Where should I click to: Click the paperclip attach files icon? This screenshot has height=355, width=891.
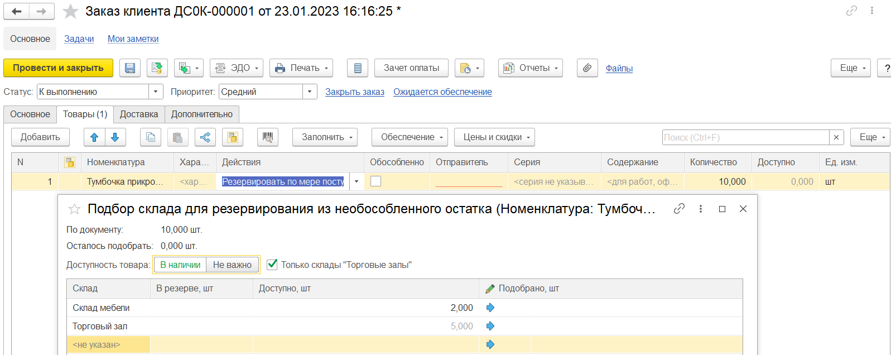click(587, 68)
